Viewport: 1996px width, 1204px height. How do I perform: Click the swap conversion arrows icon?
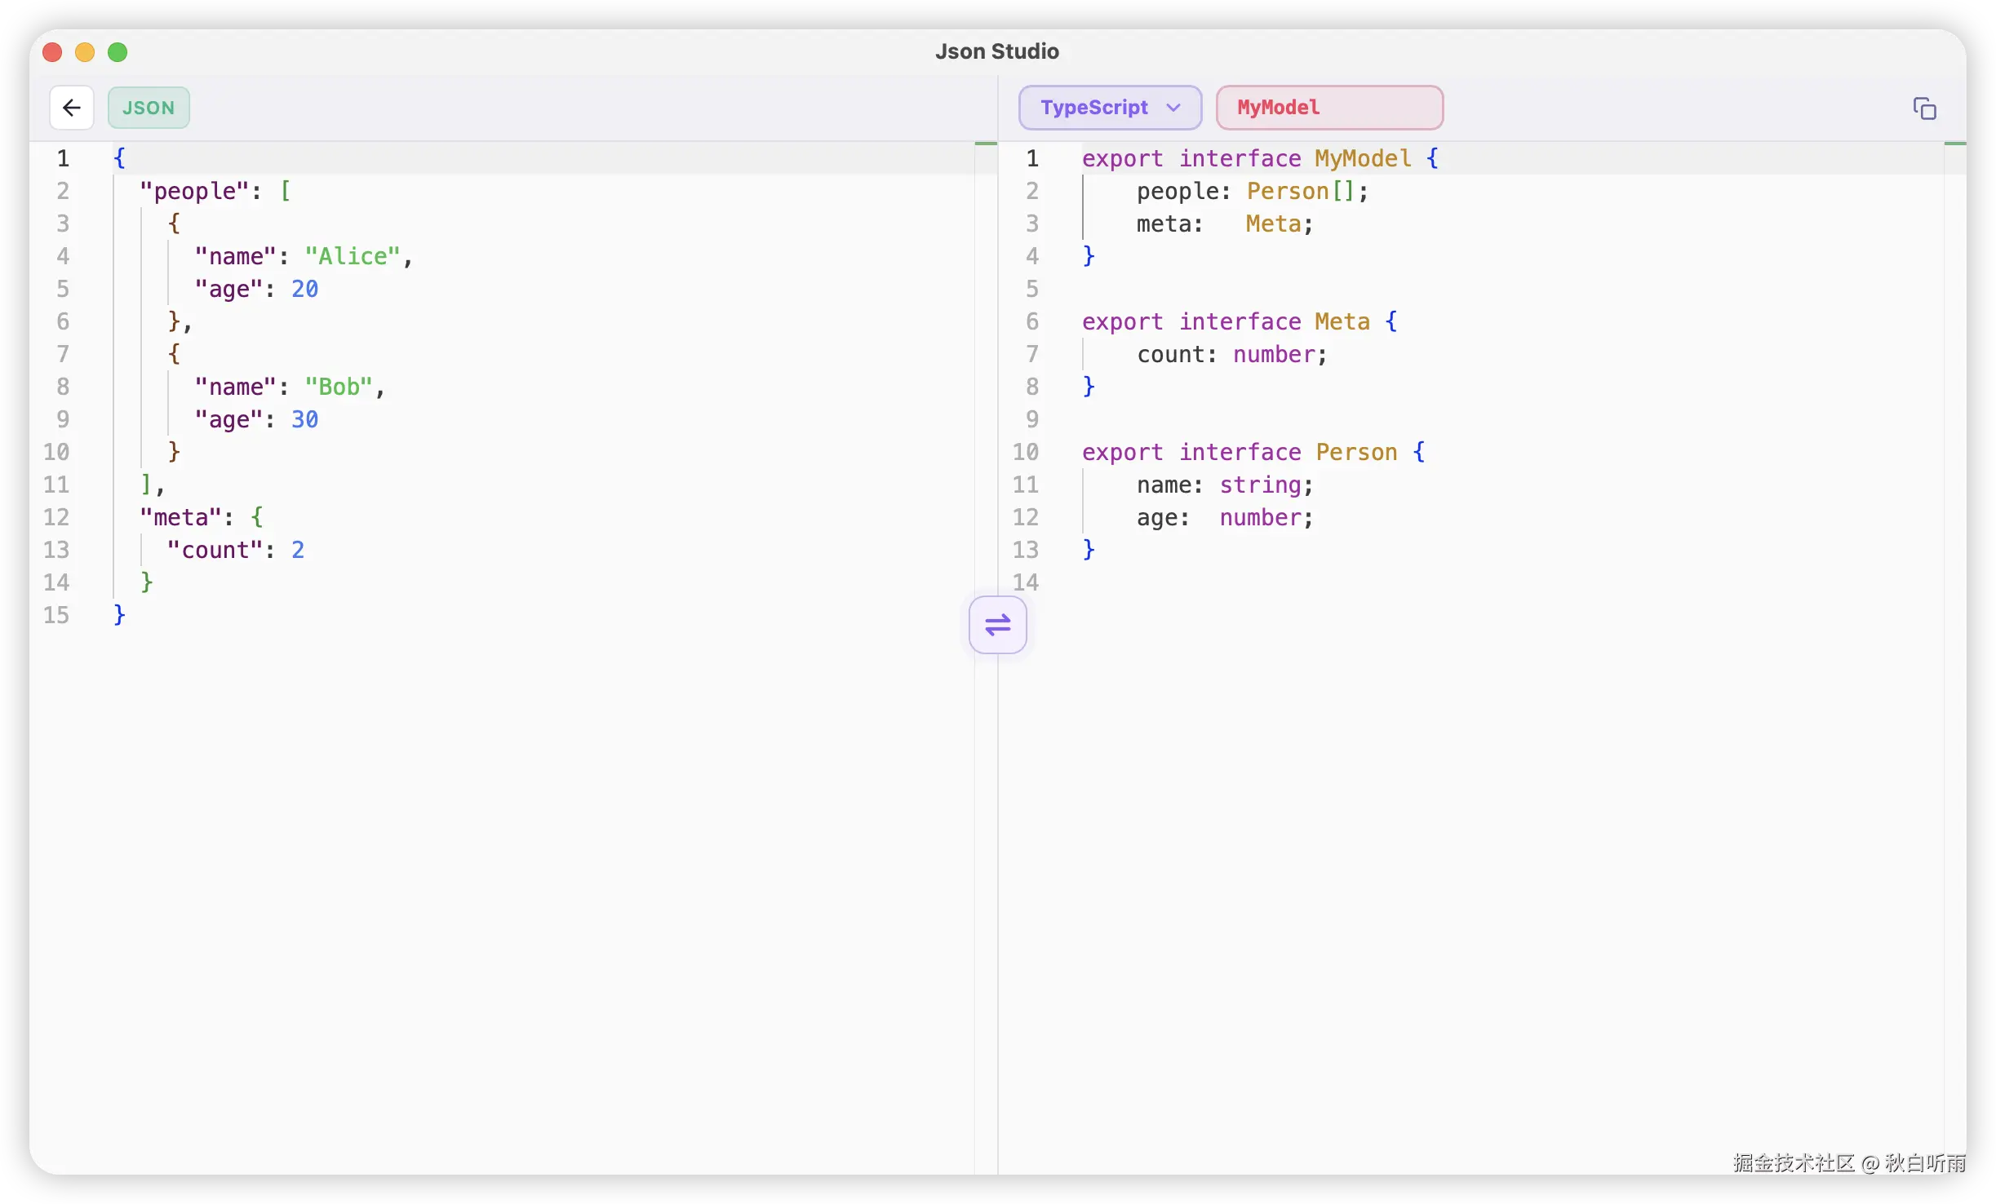point(997,625)
